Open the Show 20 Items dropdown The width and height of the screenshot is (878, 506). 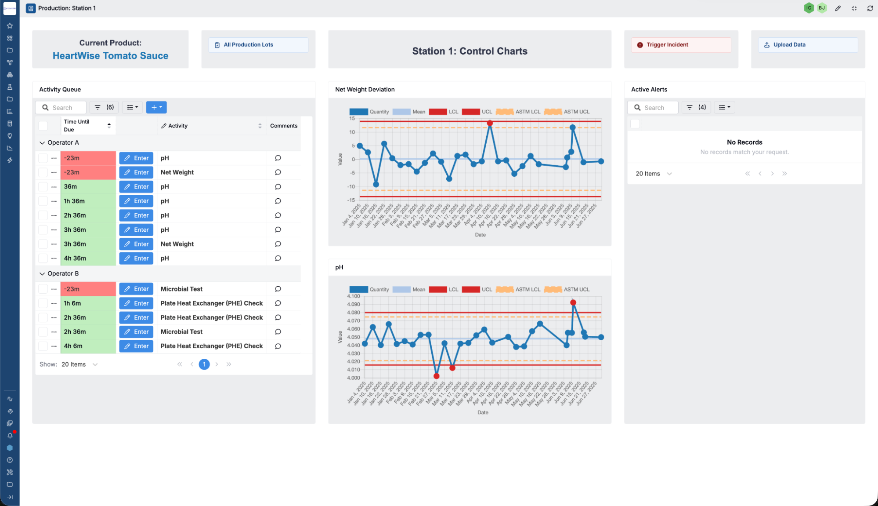point(79,364)
